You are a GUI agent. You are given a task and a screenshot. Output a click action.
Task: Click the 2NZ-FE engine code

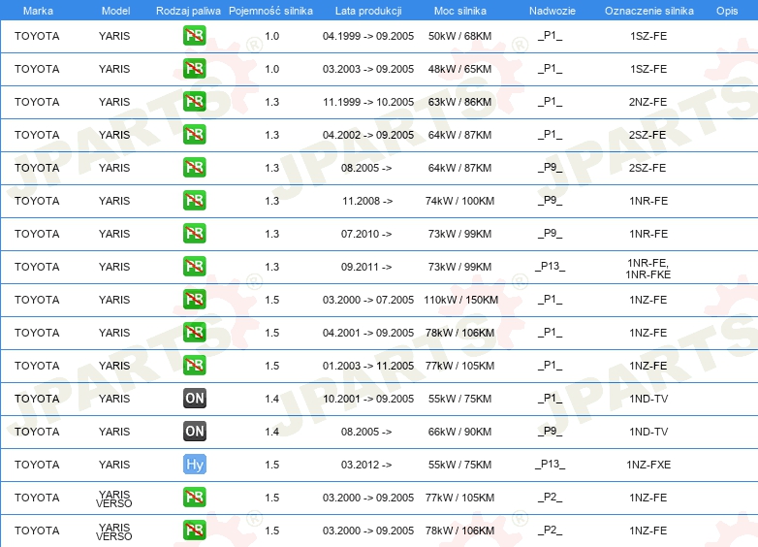click(647, 102)
